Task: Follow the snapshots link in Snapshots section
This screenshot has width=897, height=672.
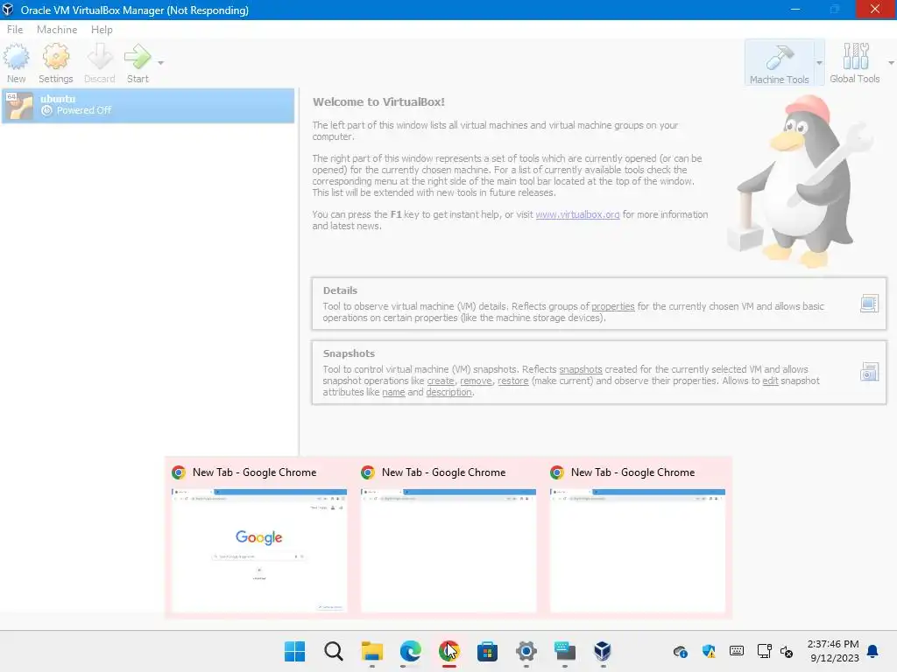Action: pos(580,369)
